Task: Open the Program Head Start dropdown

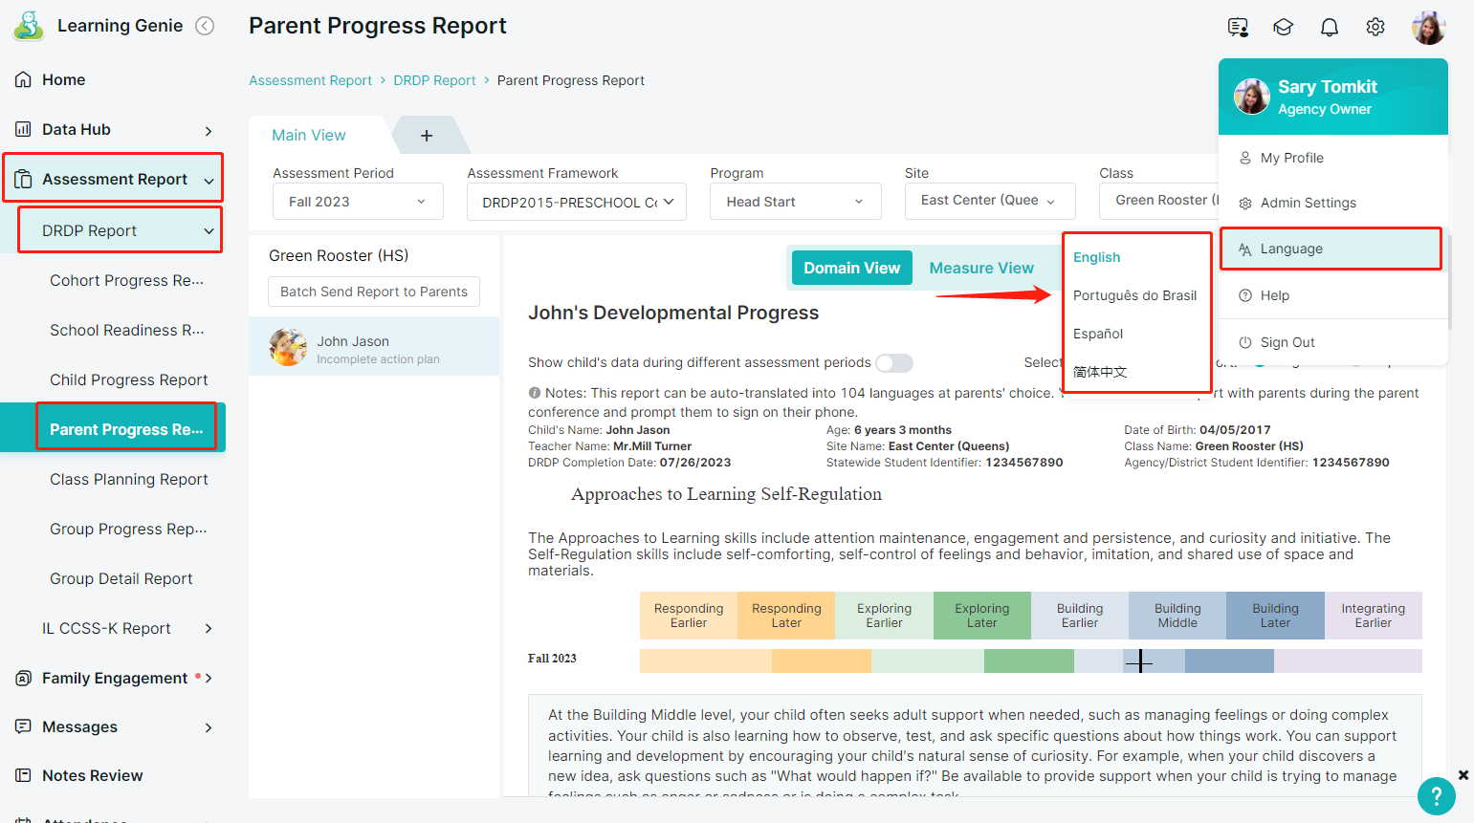Action: (x=794, y=202)
